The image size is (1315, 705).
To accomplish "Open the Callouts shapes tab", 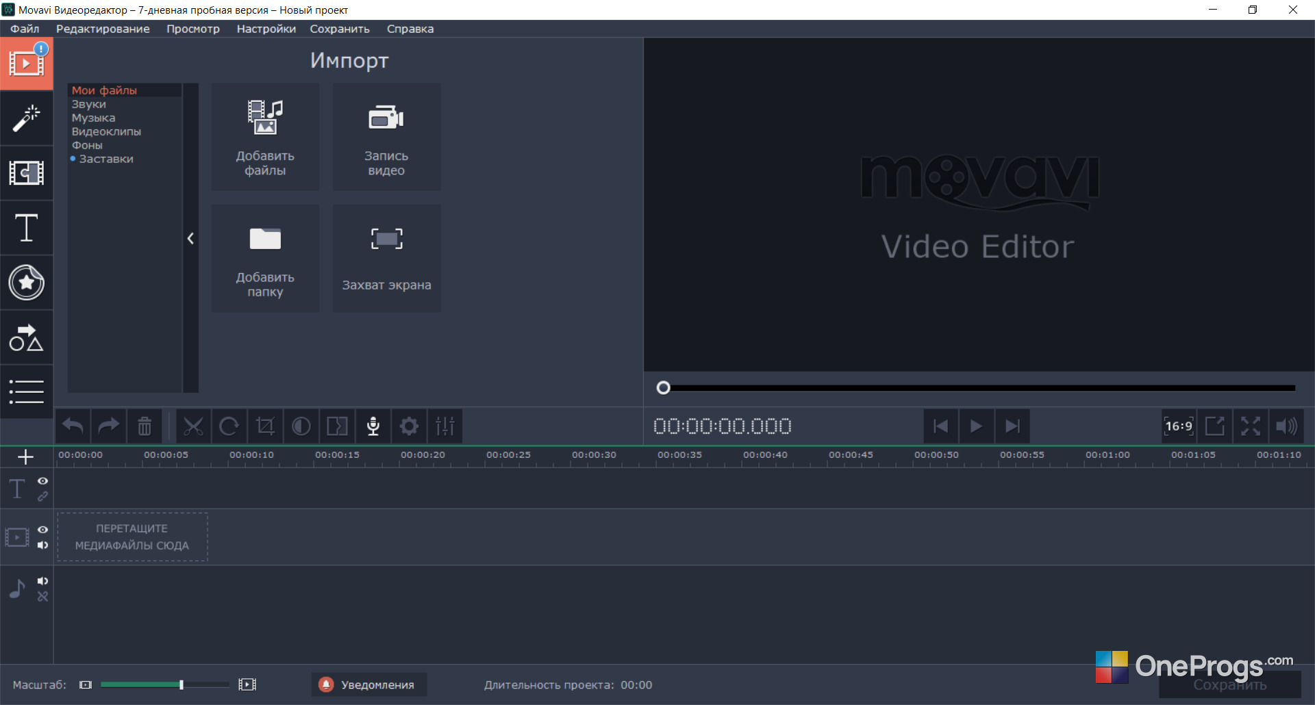I will coord(27,337).
